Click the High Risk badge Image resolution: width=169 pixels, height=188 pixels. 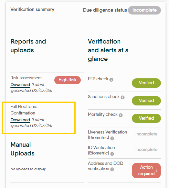[x=68, y=80]
